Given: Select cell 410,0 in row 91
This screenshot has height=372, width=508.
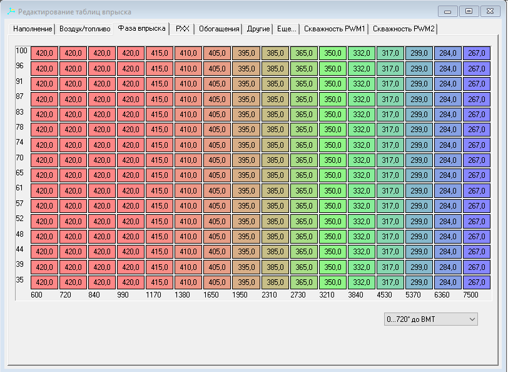Looking at the screenshot, I should click(188, 84).
